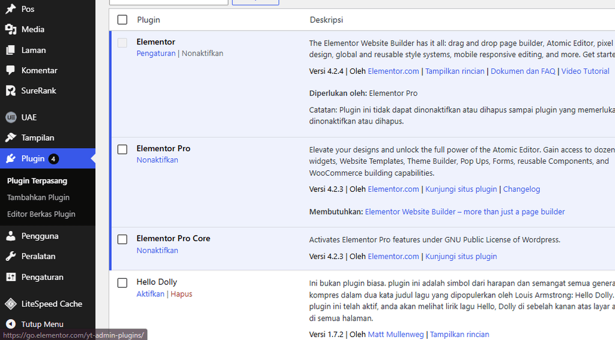Click Hapus to delete Hello Dolly

click(x=181, y=294)
